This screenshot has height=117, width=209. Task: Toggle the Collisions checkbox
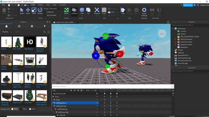click(45, 12)
